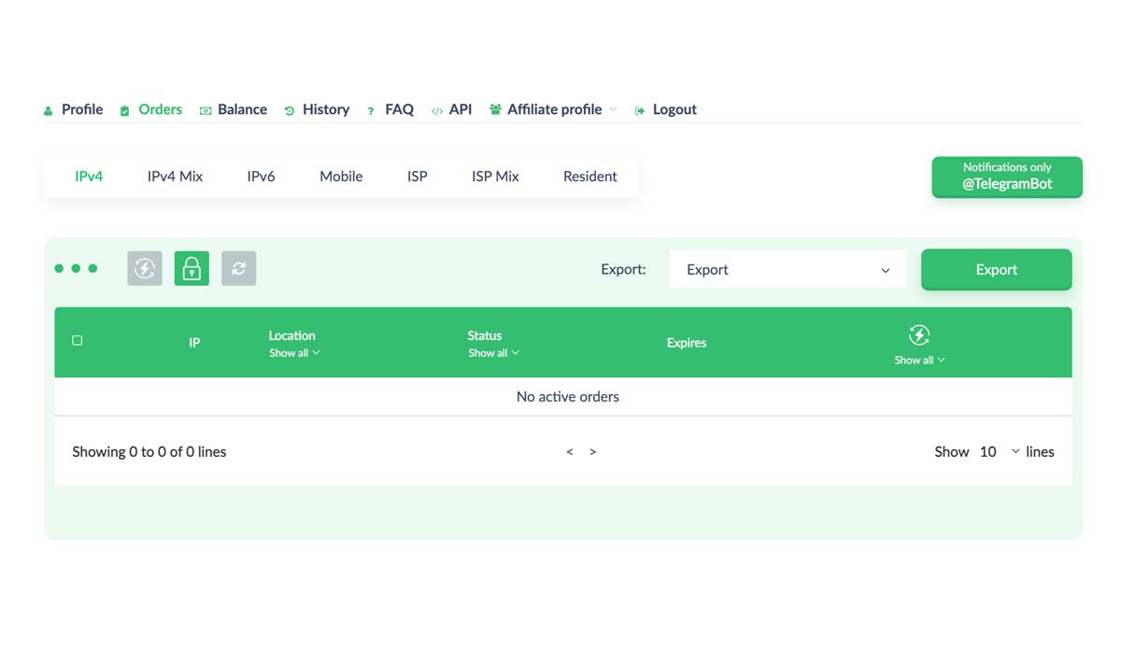Tick the select-all checkbox in table header

(78, 341)
